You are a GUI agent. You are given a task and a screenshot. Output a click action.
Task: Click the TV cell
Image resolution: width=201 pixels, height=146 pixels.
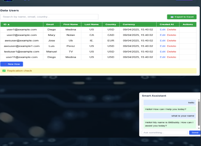pos(71,52)
